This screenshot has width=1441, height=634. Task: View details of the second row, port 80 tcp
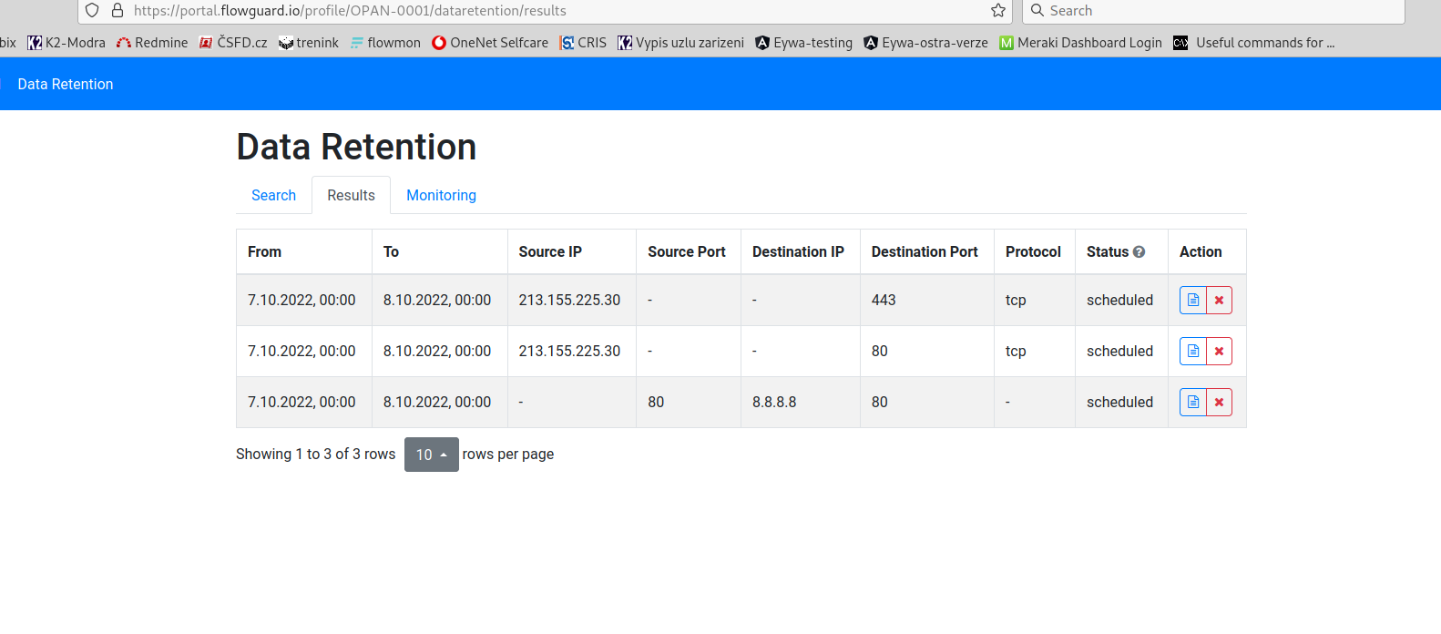1192,352
